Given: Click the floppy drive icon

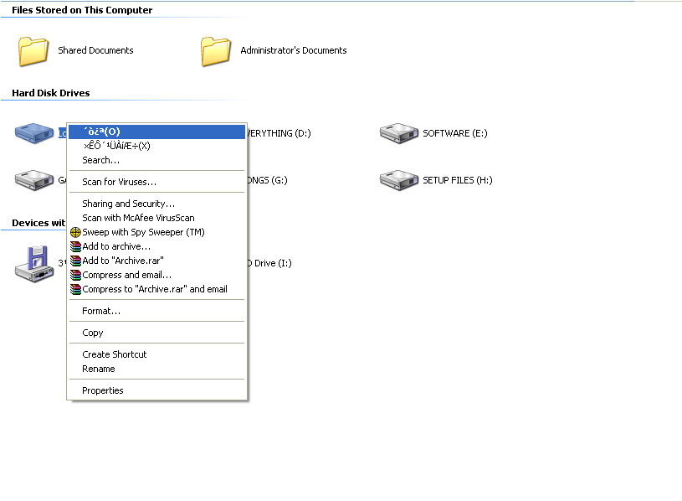Looking at the screenshot, I should [x=33, y=263].
